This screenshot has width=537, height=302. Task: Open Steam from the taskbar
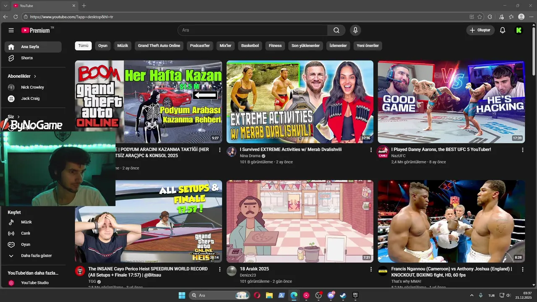click(343, 295)
